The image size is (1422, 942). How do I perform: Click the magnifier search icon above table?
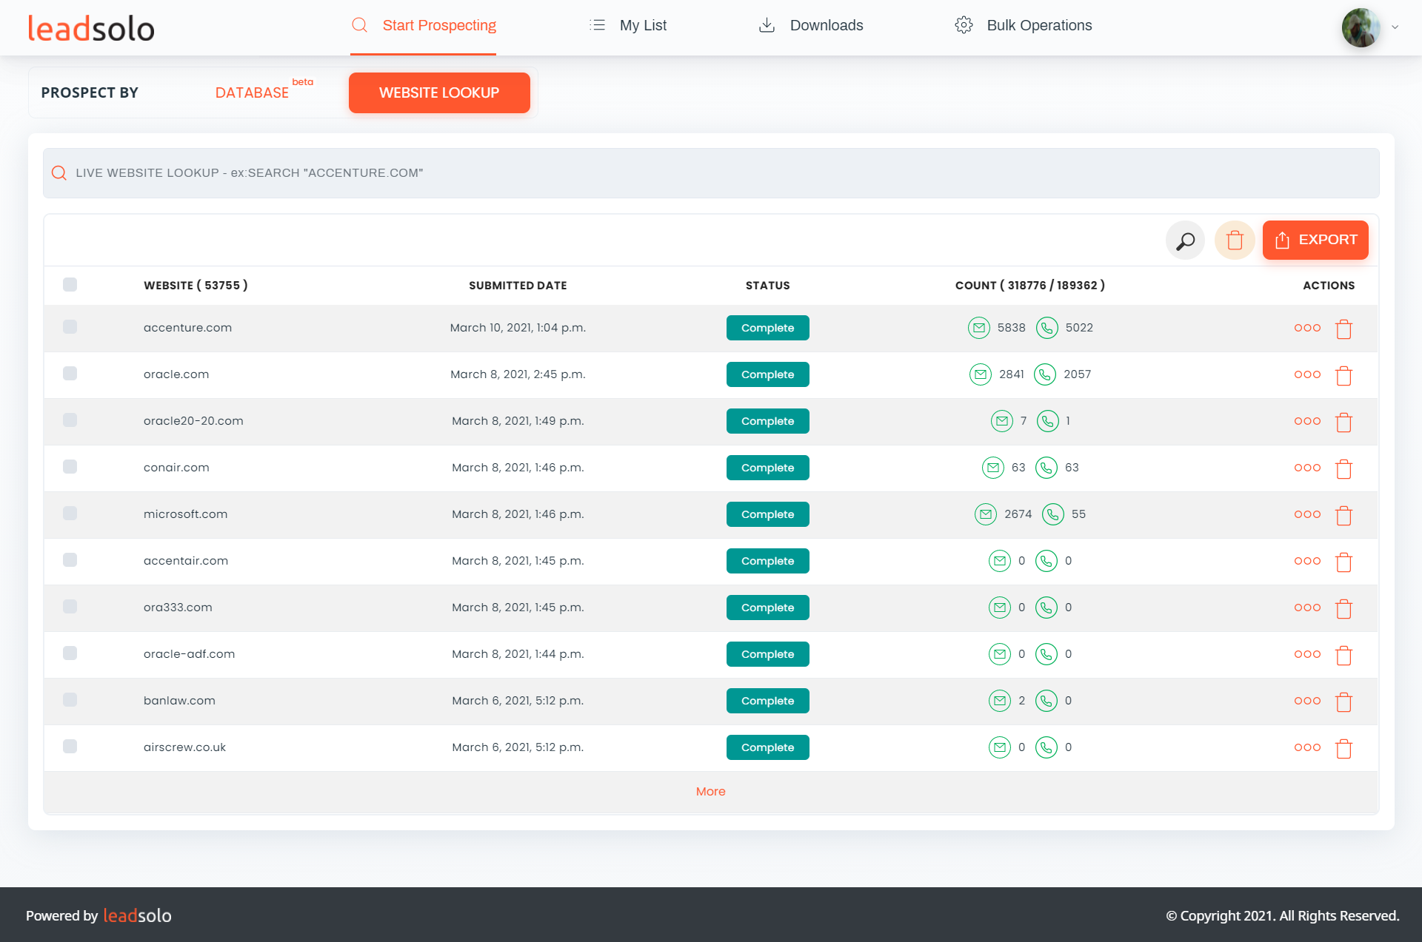[1185, 240]
